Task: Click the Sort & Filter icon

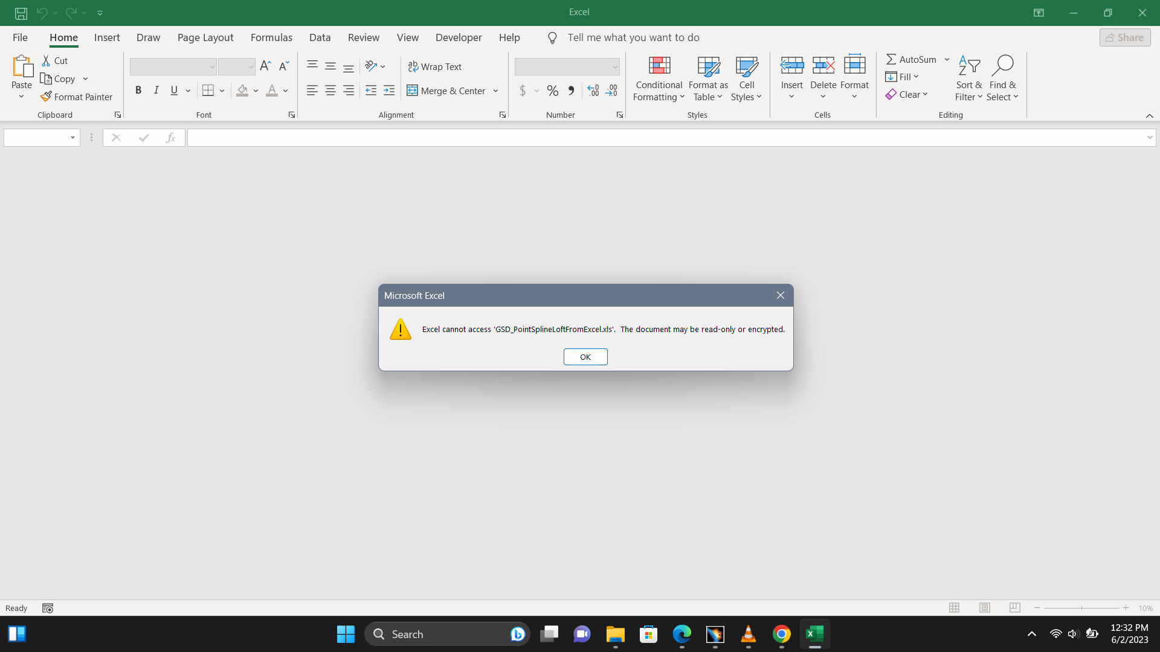Action: (x=968, y=66)
